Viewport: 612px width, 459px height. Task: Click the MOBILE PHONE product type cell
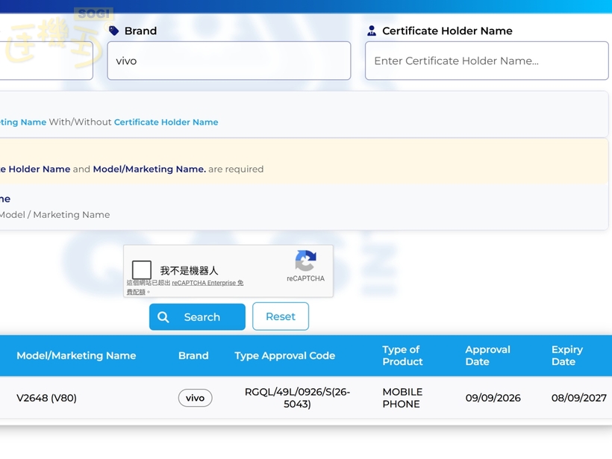[x=402, y=398]
